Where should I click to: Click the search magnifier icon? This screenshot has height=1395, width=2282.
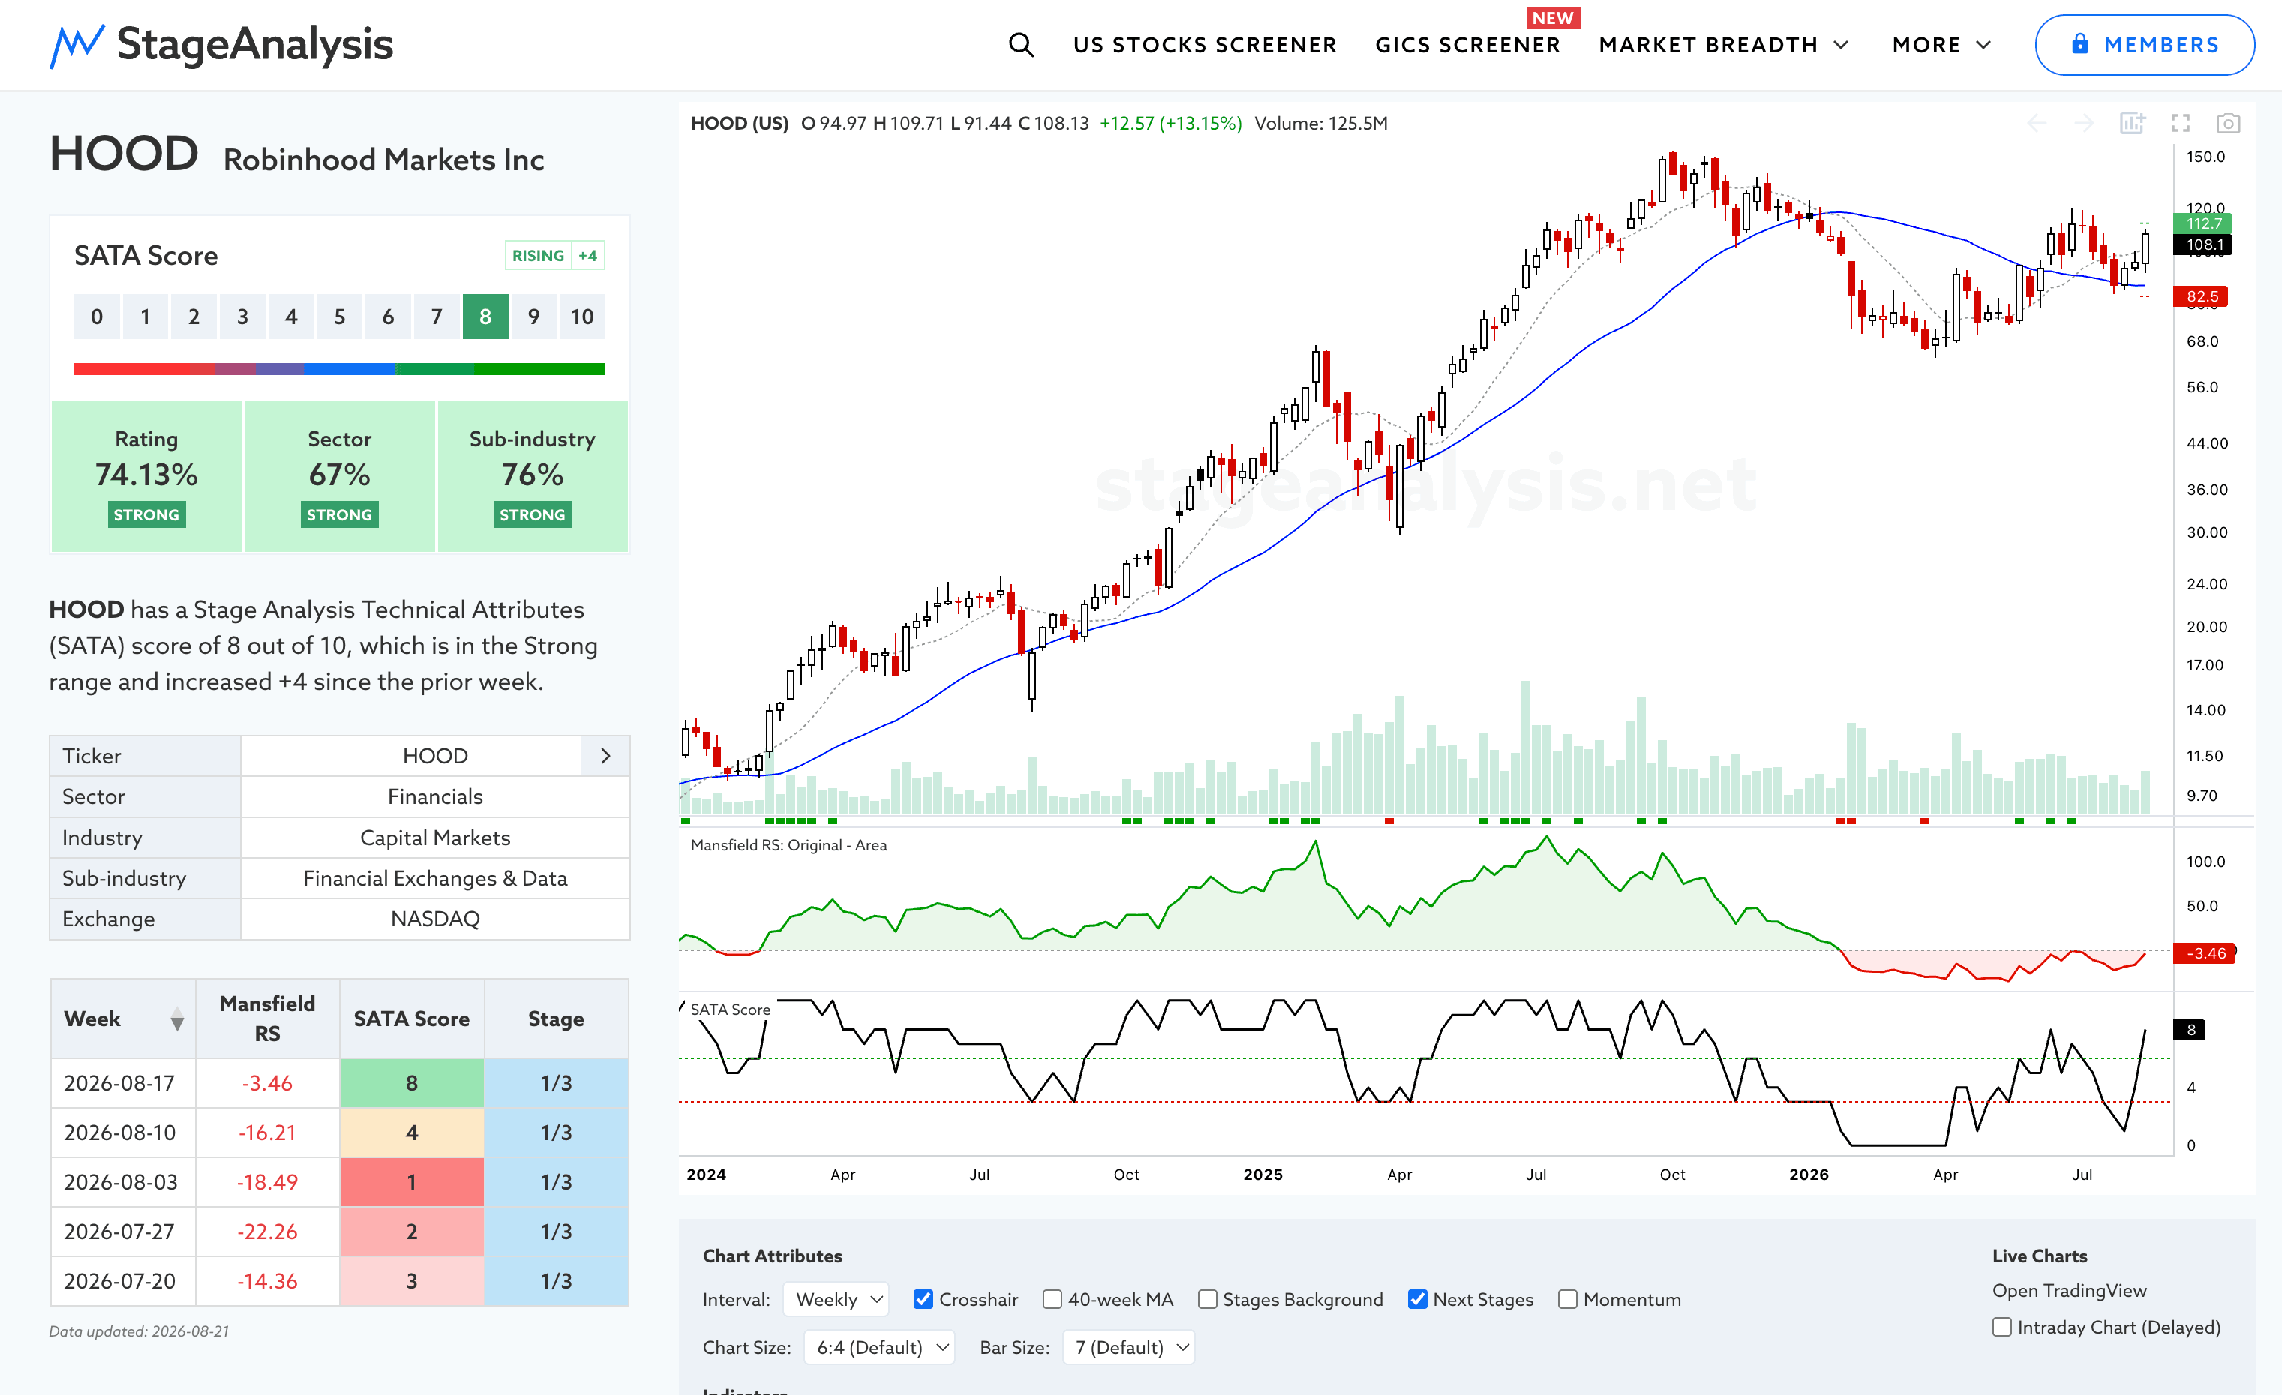(x=1021, y=44)
